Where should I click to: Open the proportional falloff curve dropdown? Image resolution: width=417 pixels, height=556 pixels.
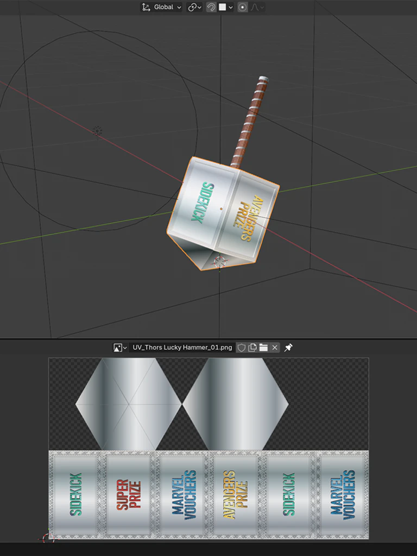257,7
